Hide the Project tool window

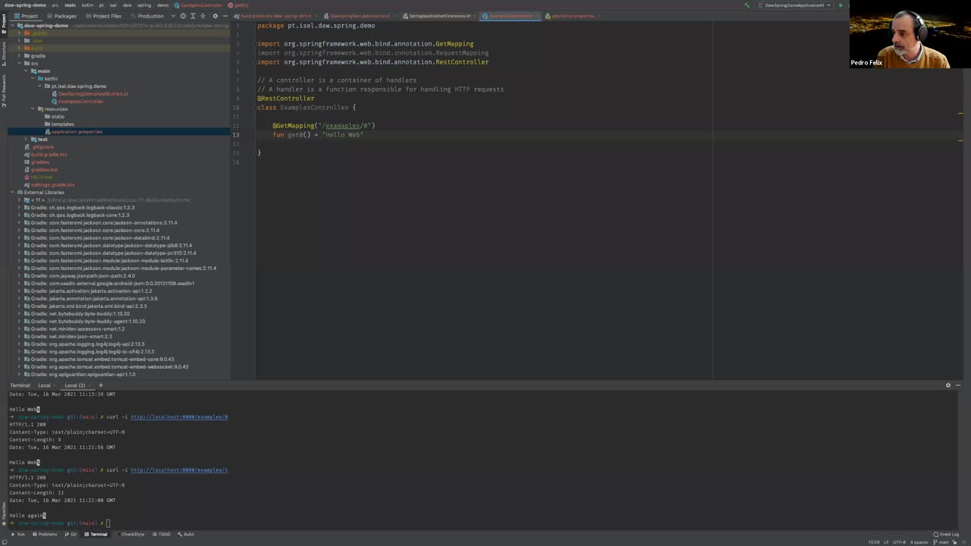(x=225, y=16)
